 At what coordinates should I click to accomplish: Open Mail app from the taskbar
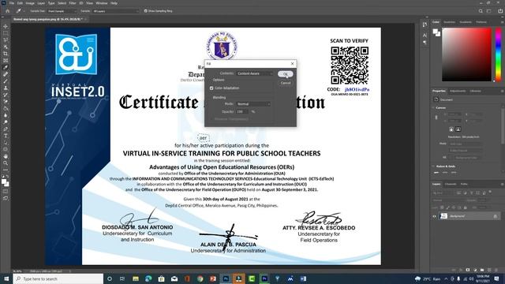174,278
